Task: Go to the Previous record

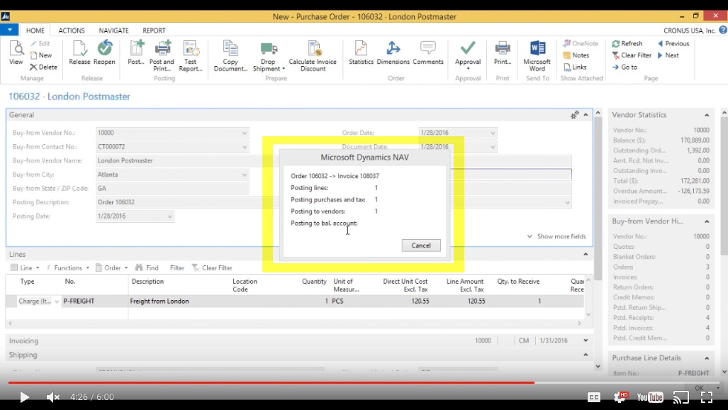Action: (673, 43)
